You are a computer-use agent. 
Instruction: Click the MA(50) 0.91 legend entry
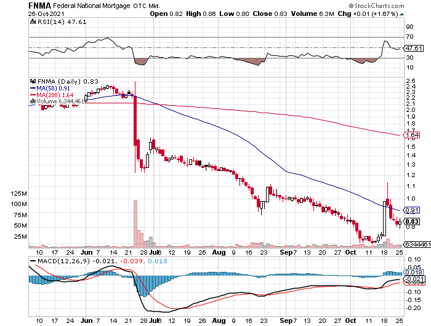(x=53, y=89)
